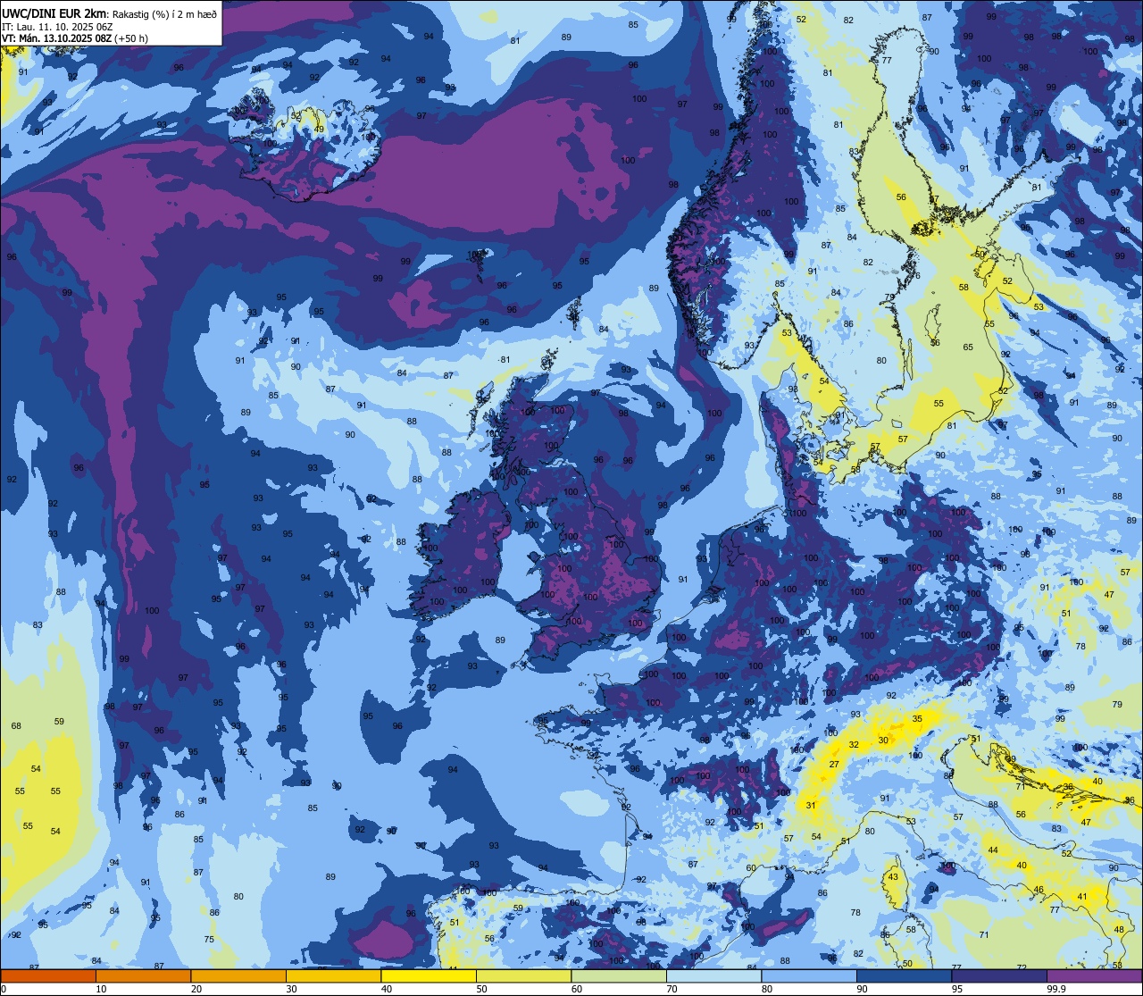
Task: Click the legend scale label '10'
Action: pos(101,989)
